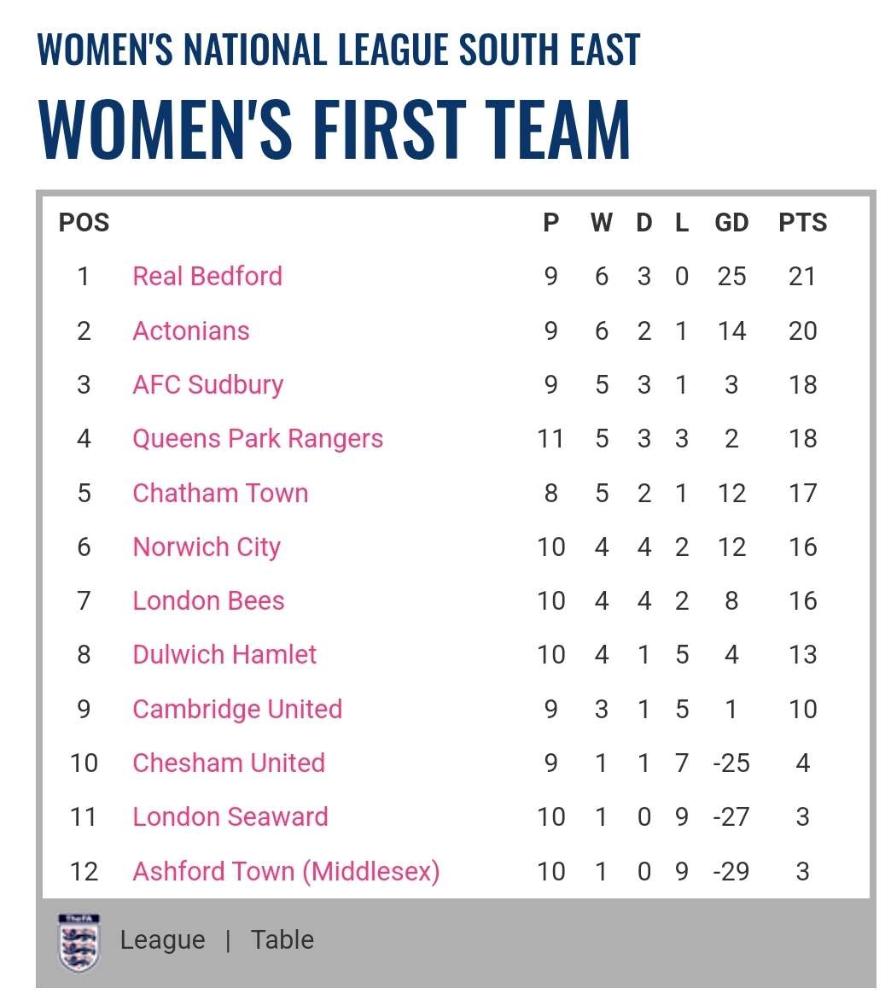Click the Women's National League South East title
This screenshot has height=1006, width=891.
pyautogui.click(x=339, y=50)
